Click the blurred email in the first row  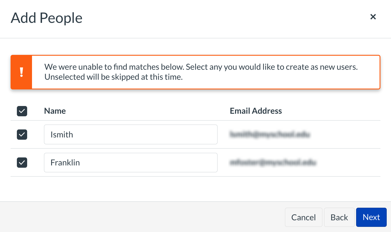[270, 134]
